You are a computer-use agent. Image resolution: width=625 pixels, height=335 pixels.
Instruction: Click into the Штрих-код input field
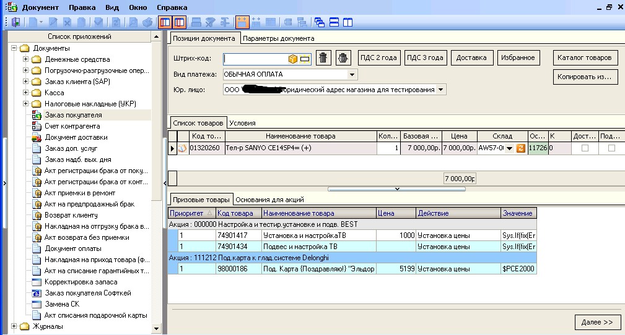(255, 59)
